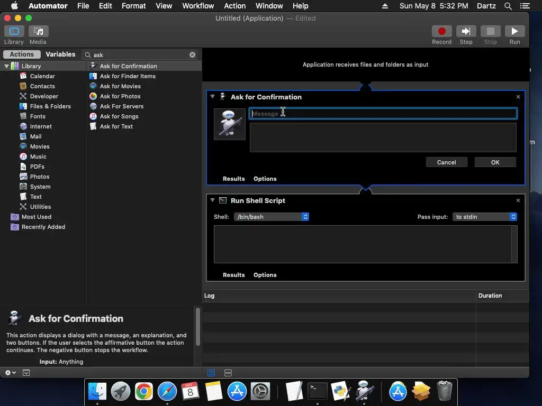Select the Mail category

35,136
